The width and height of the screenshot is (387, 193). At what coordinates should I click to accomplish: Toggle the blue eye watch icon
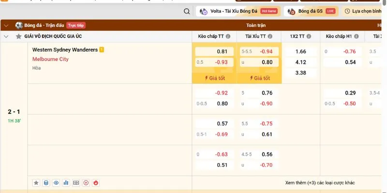(x=56, y=183)
